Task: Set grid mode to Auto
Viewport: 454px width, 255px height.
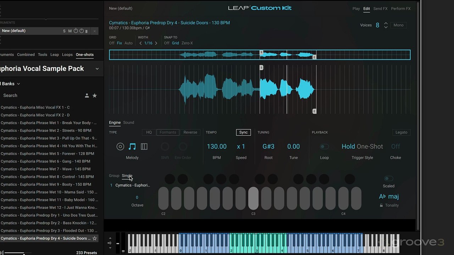Action: point(128,43)
